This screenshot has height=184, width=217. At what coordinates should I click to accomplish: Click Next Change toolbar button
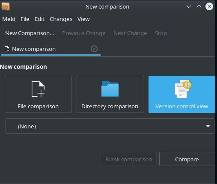[x=130, y=33]
